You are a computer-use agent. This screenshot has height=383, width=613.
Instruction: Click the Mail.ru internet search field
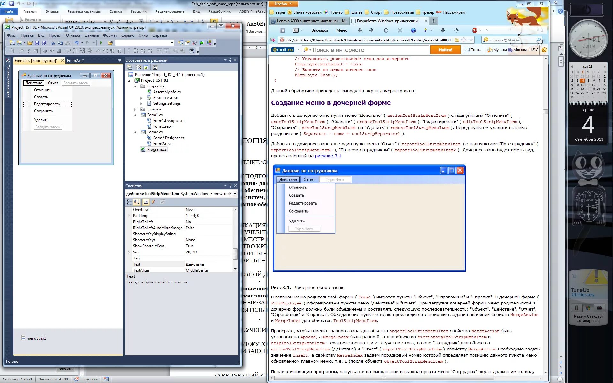click(x=367, y=50)
